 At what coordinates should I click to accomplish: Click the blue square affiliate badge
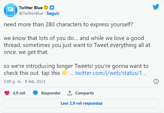[52, 8]
